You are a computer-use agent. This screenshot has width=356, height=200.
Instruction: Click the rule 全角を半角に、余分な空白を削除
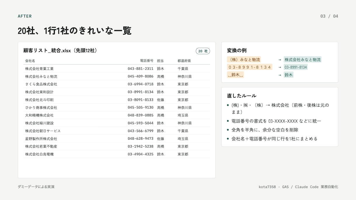click(x=265, y=130)
